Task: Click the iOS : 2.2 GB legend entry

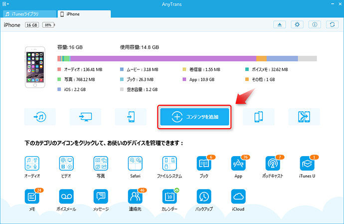Action: (x=71, y=89)
